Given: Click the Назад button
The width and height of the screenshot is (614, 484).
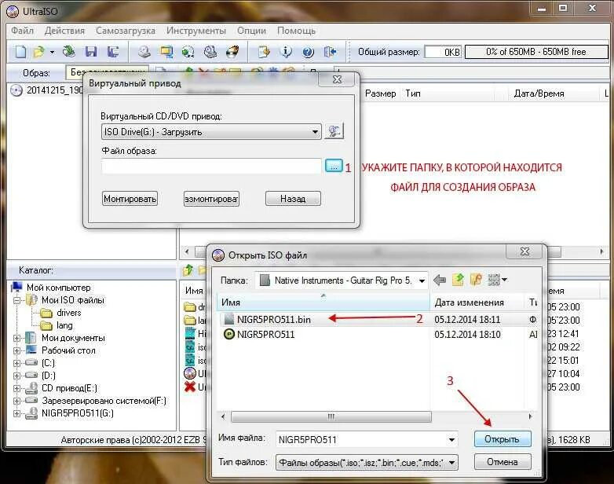Looking at the screenshot, I should 293,199.
